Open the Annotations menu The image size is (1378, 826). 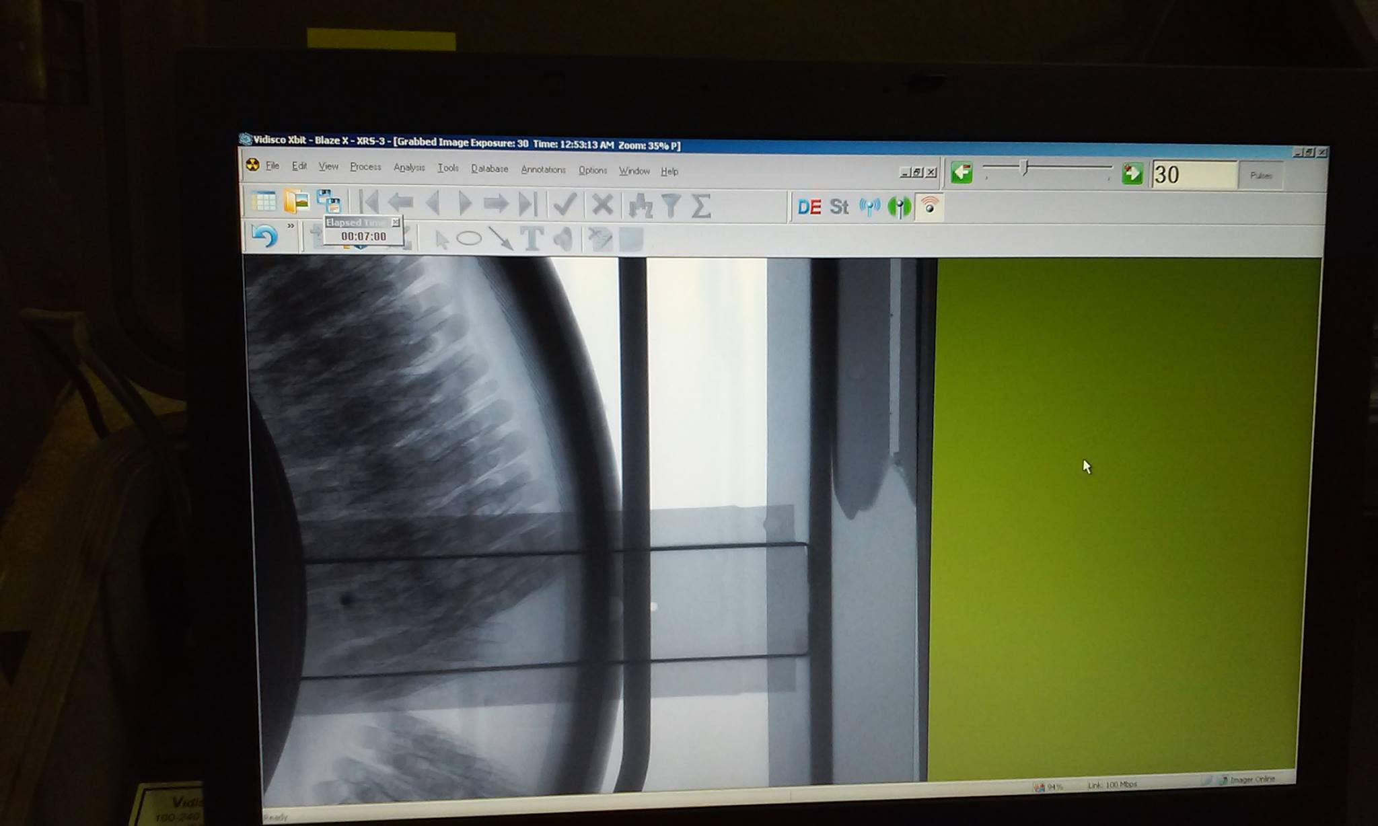[543, 170]
